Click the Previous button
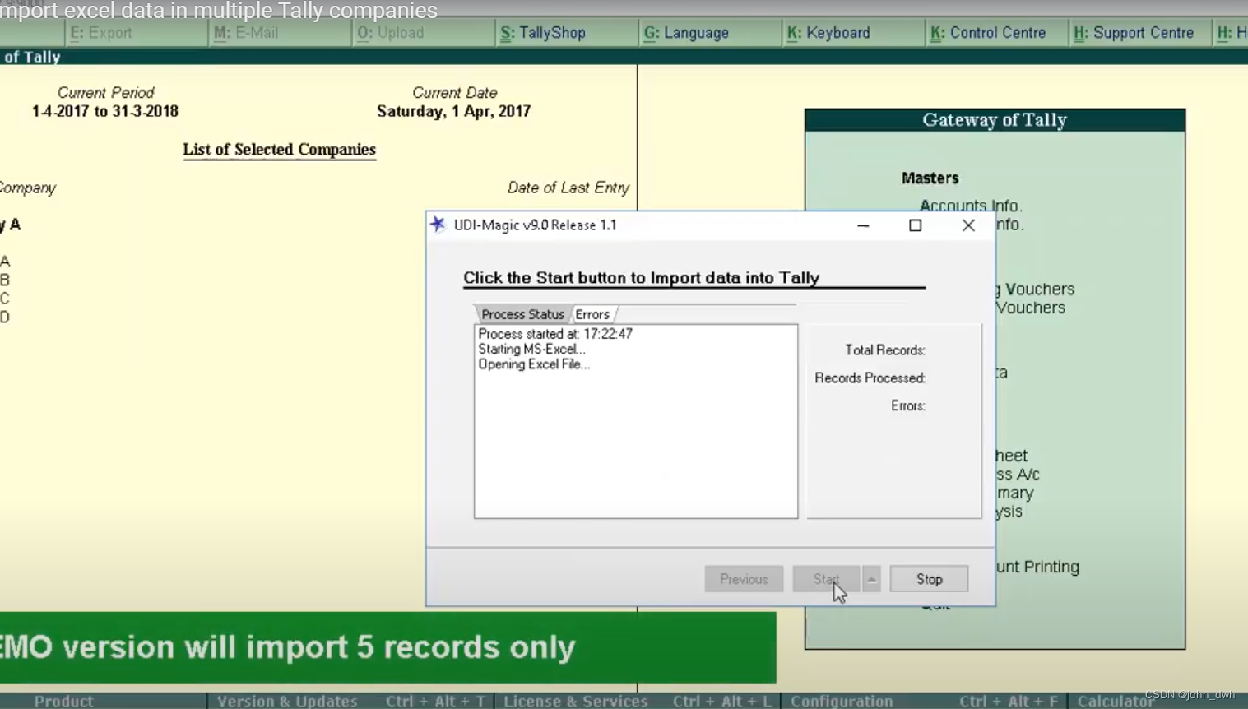 pyautogui.click(x=744, y=579)
